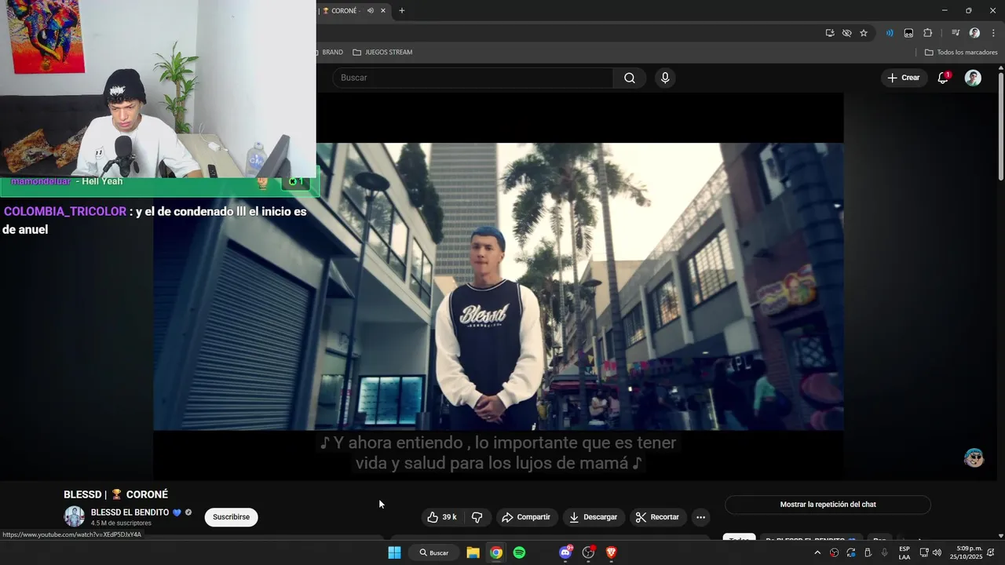Click the Compartir share button
The height and width of the screenshot is (565, 1005).
(x=526, y=517)
